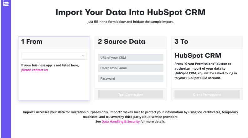
Task: Click the HubSpot CRM destination heading
Action: [x=198, y=56]
